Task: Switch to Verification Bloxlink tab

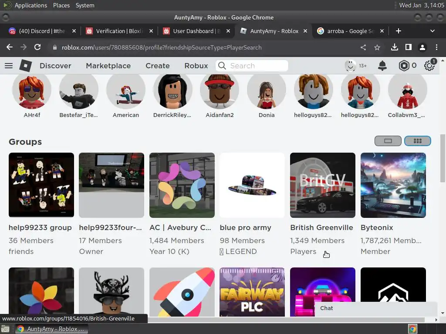Action: point(119,31)
